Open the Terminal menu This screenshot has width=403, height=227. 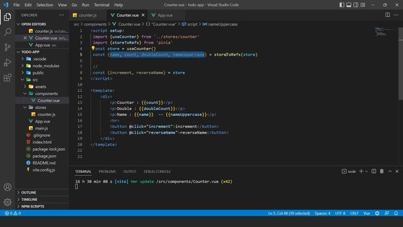point(101,5)
